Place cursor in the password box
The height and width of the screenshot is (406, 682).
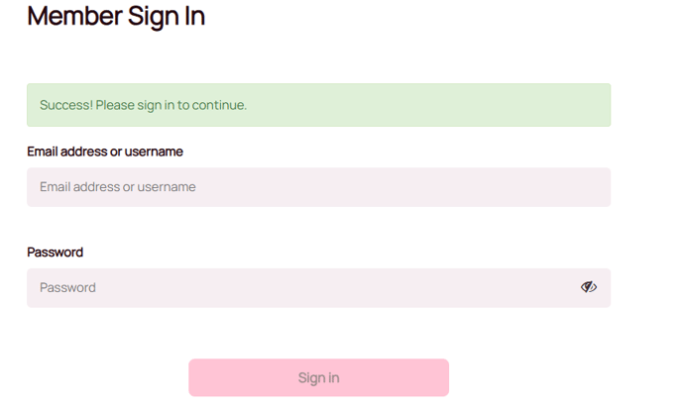(297, 288)
